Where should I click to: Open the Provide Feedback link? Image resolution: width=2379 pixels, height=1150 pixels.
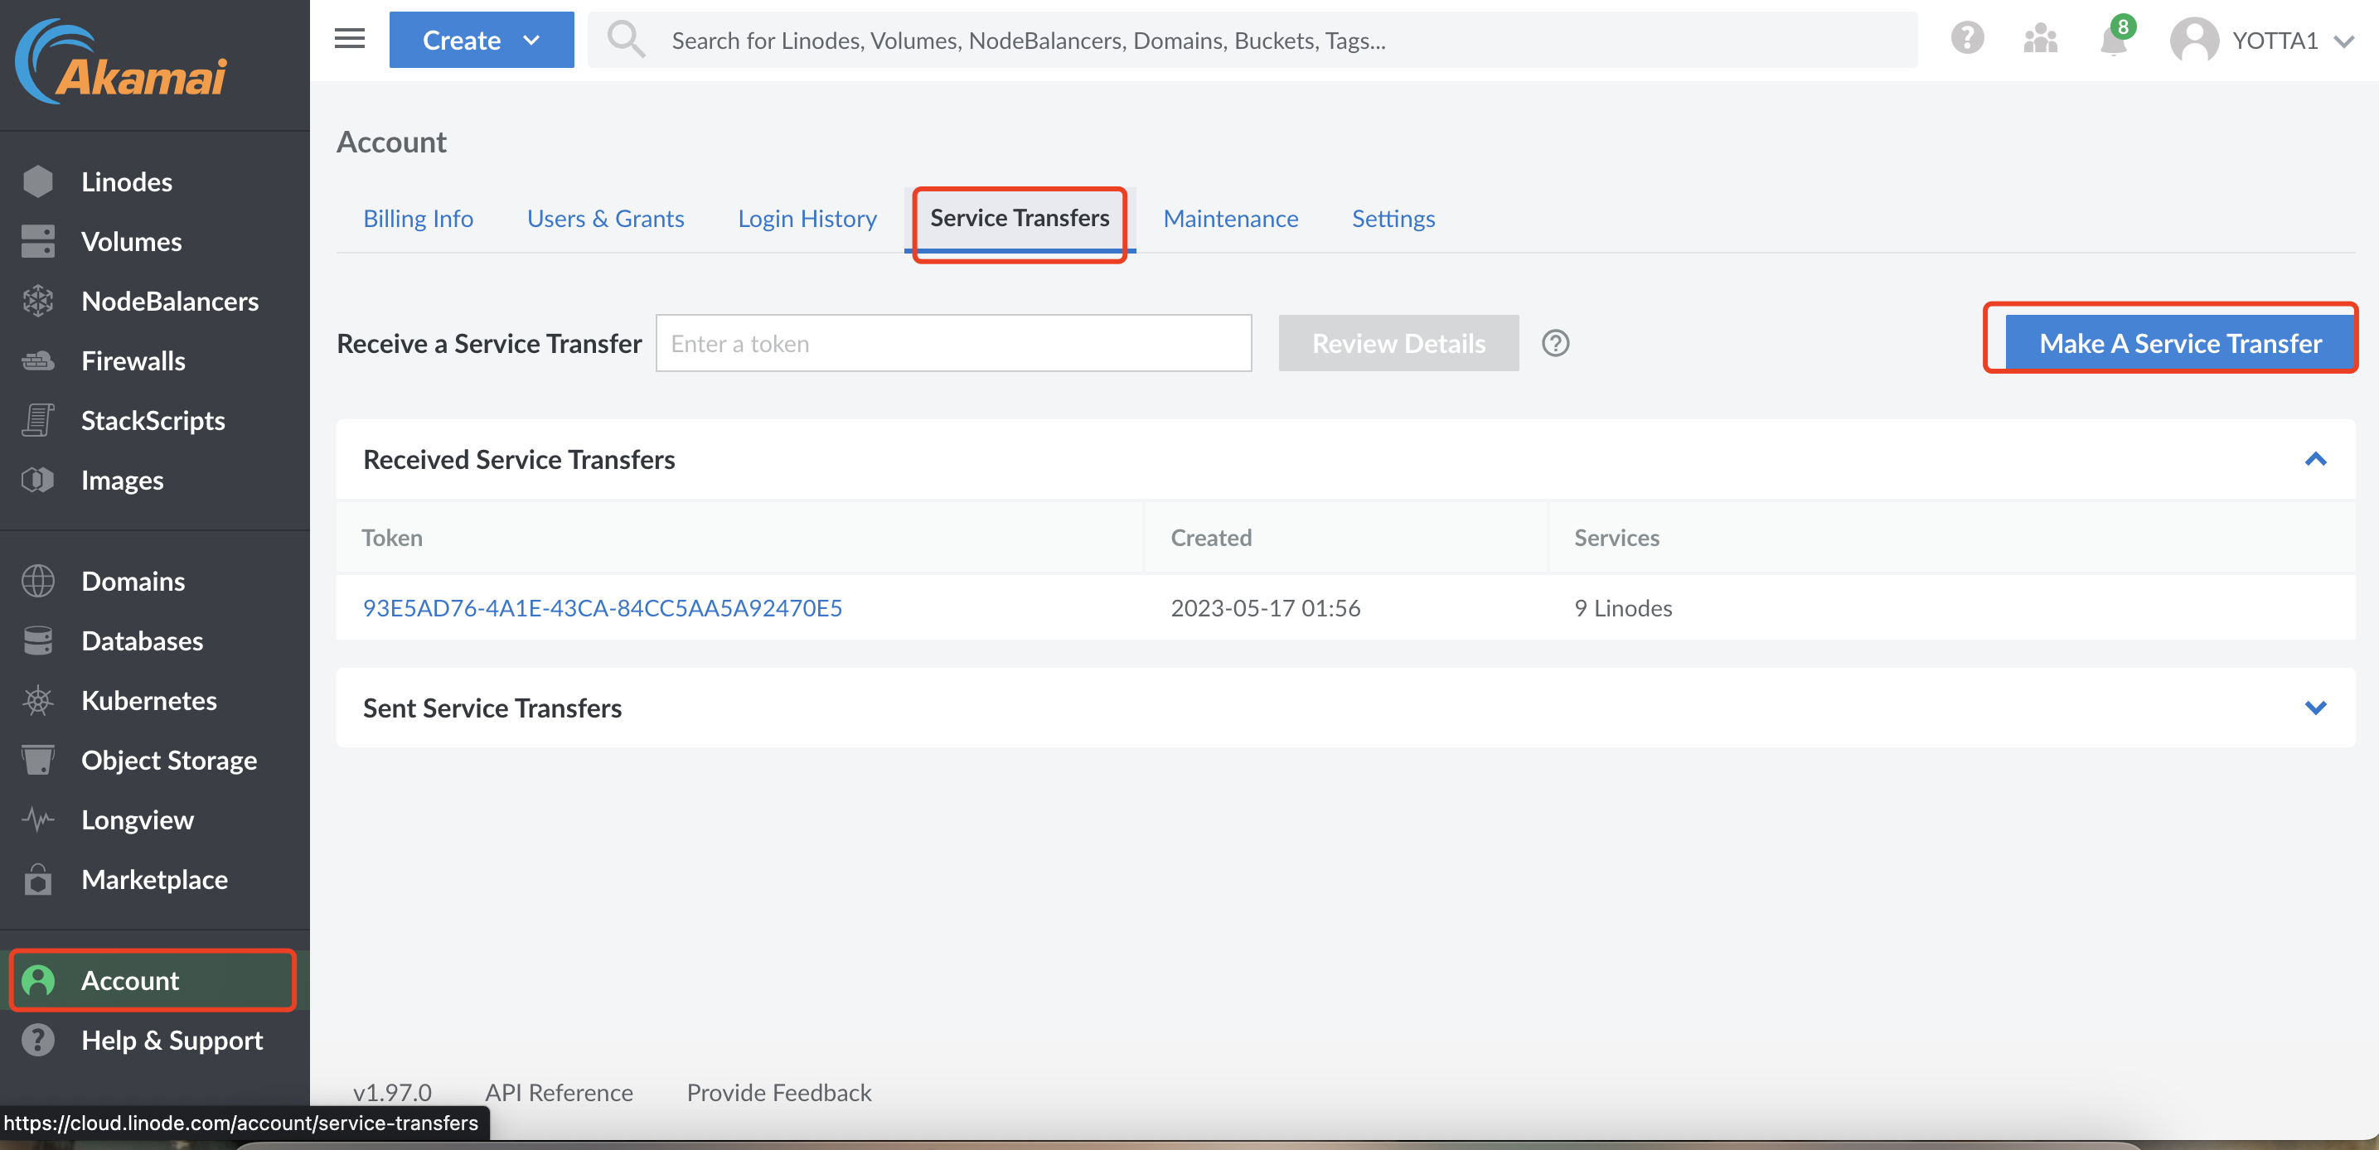(778, 1093)
